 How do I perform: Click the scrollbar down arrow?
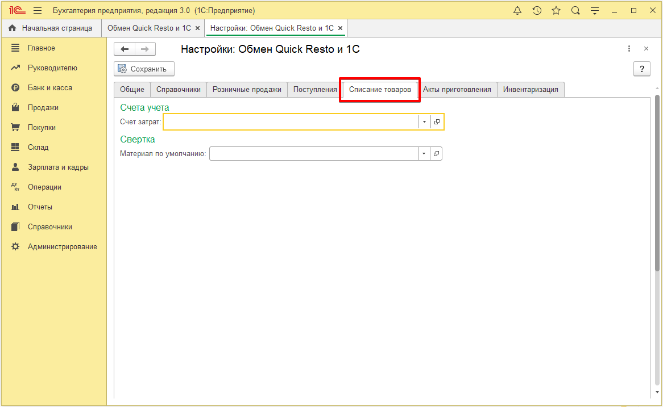[657, 392]
